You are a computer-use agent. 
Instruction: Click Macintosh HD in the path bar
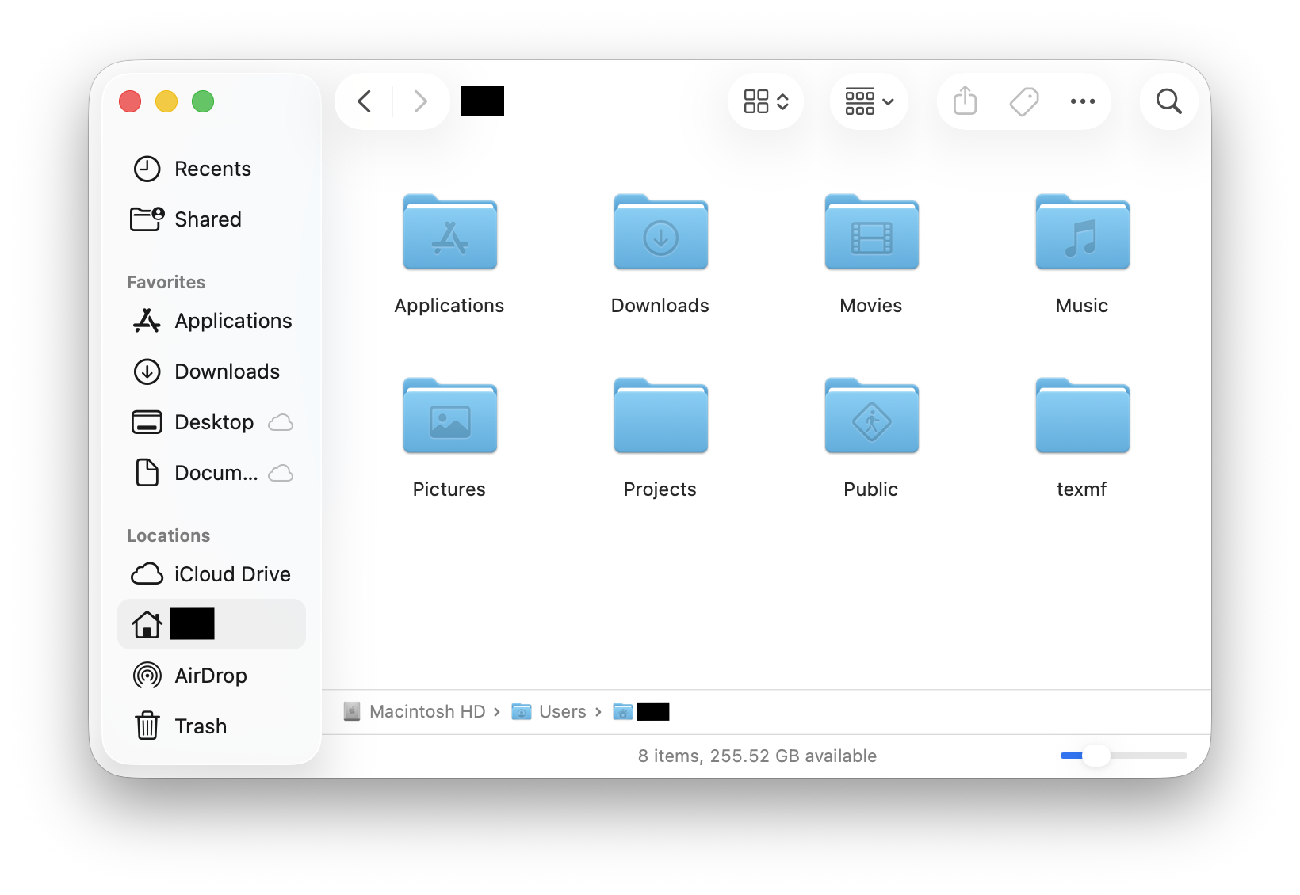[415, 712]
